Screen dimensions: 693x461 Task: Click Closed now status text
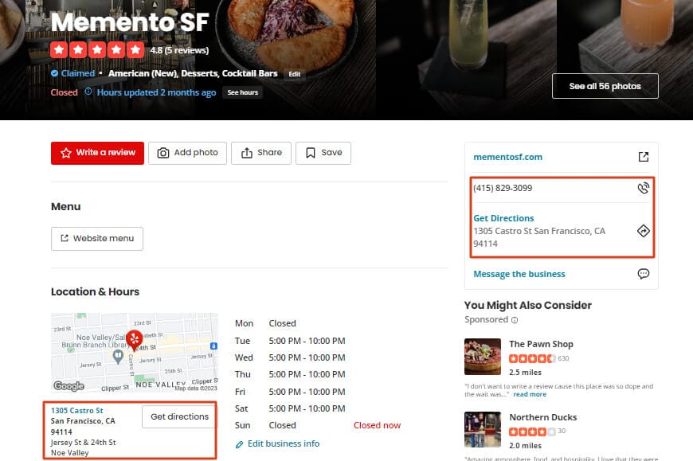tap(377, 425)
